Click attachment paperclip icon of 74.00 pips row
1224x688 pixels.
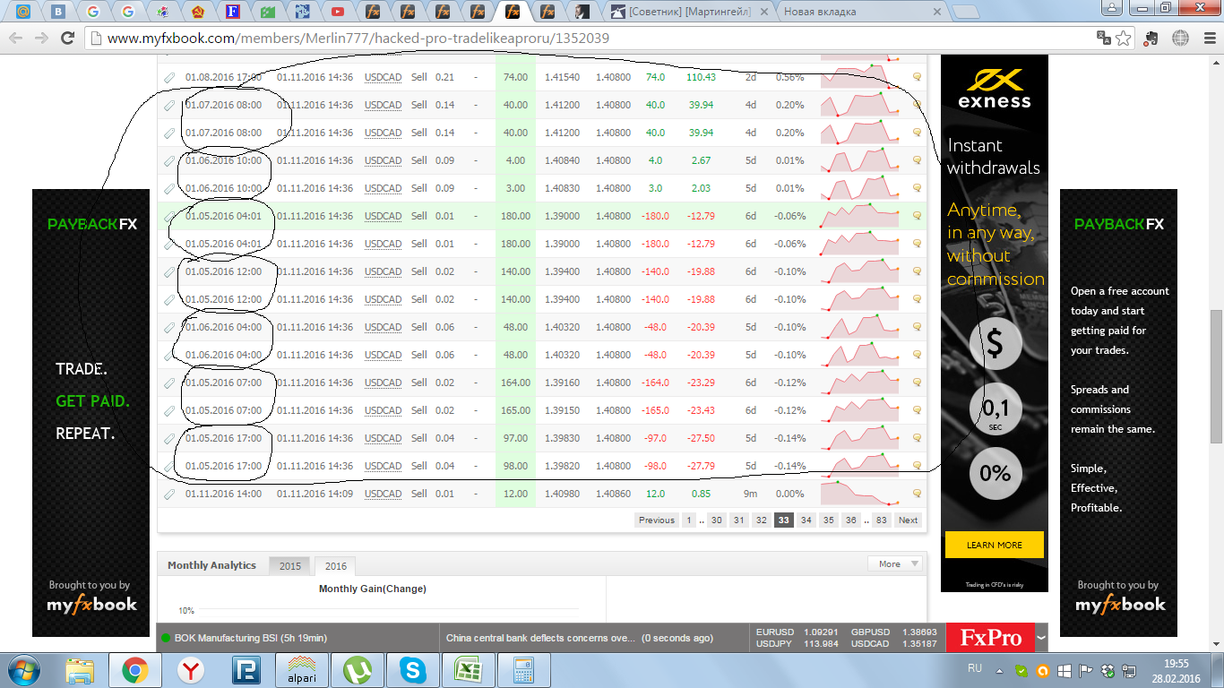pyautogui.click(x=169, y=78)
